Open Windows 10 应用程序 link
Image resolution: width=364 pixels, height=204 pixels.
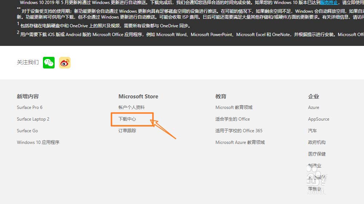click(x=38, y=142)
